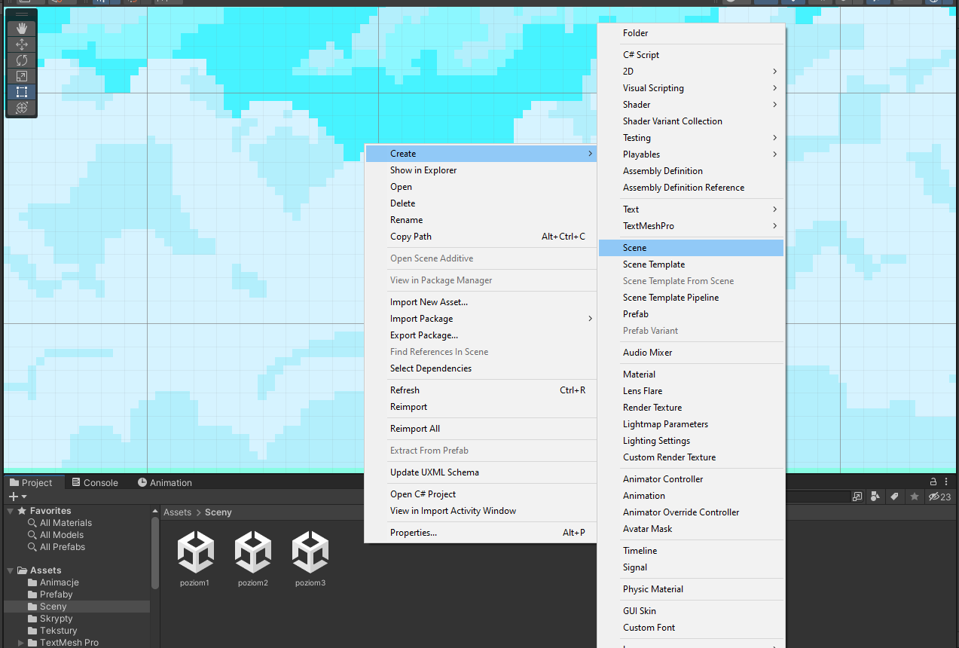The image size is (959, 648).
Task: Expand the TextMesh Pro folder
Action: pyautogui.click(x=21, y=643)
